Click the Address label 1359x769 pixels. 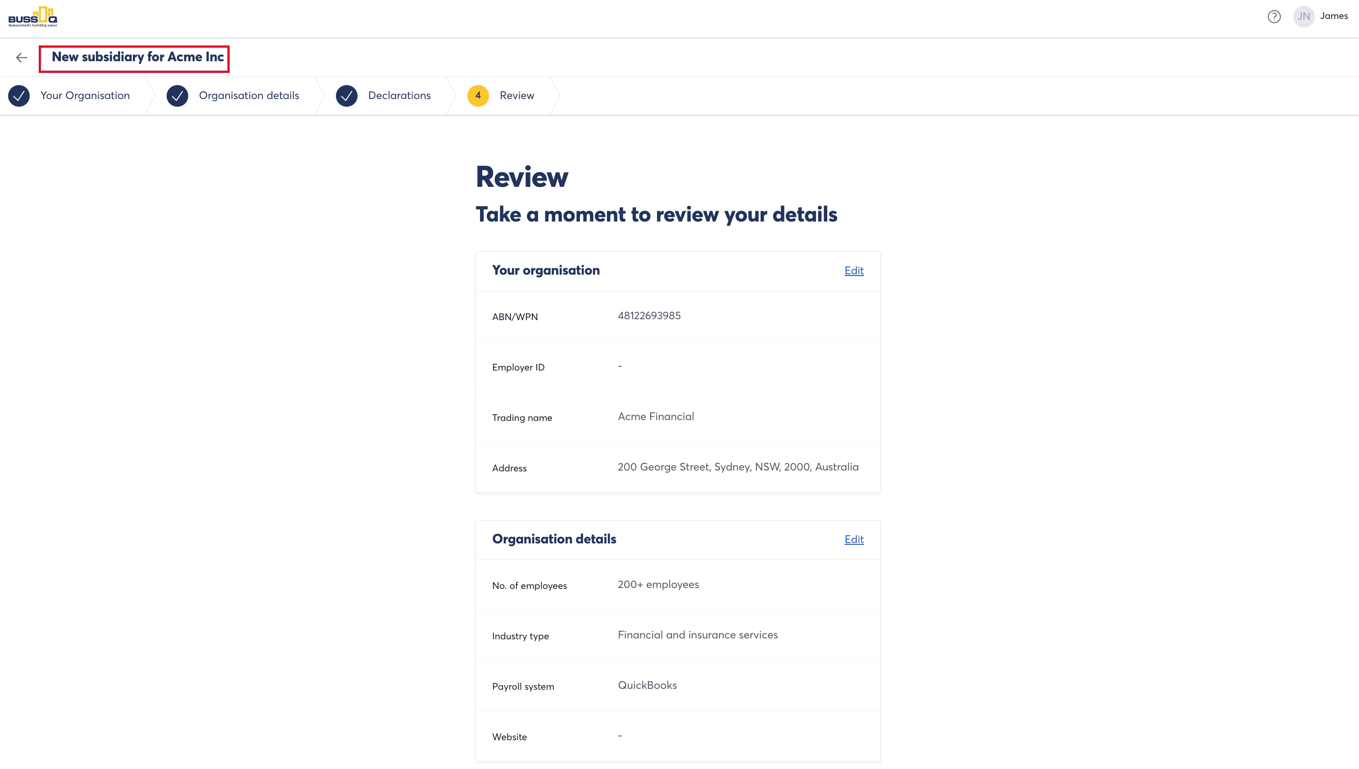point(509,469)
